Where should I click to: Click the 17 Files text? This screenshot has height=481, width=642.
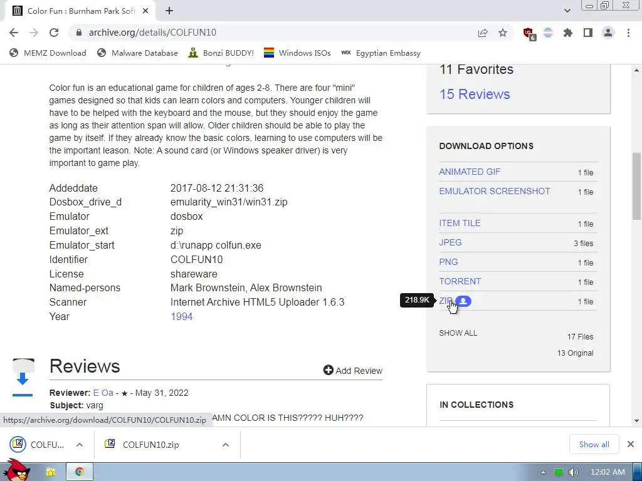580,336
